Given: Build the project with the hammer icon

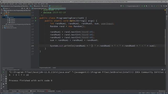Looking at the screenshot, I should [x=123, y=6].
